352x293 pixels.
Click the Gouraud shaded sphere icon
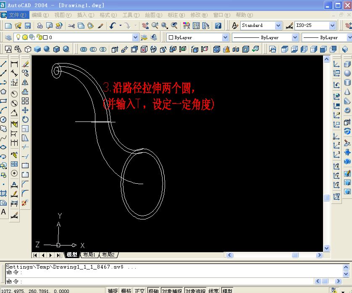(47, 49)
